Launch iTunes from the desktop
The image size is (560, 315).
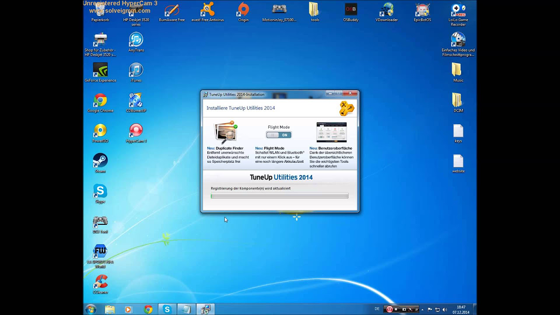pyautogui.click(x=136, y=73)
